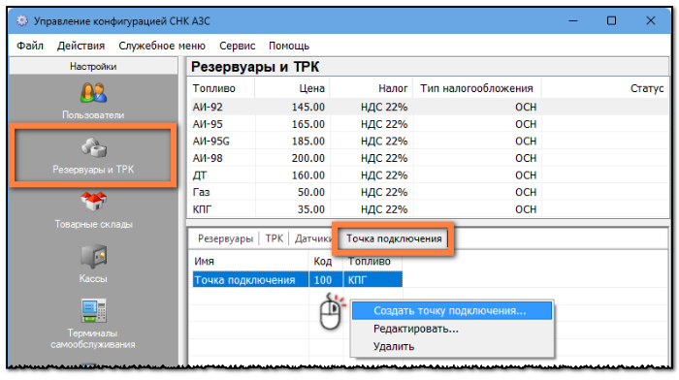Viewport: 679px width, 380px height.
Task: Maximize the СНК АЗС configuration window
Action: tap(611, 20)
